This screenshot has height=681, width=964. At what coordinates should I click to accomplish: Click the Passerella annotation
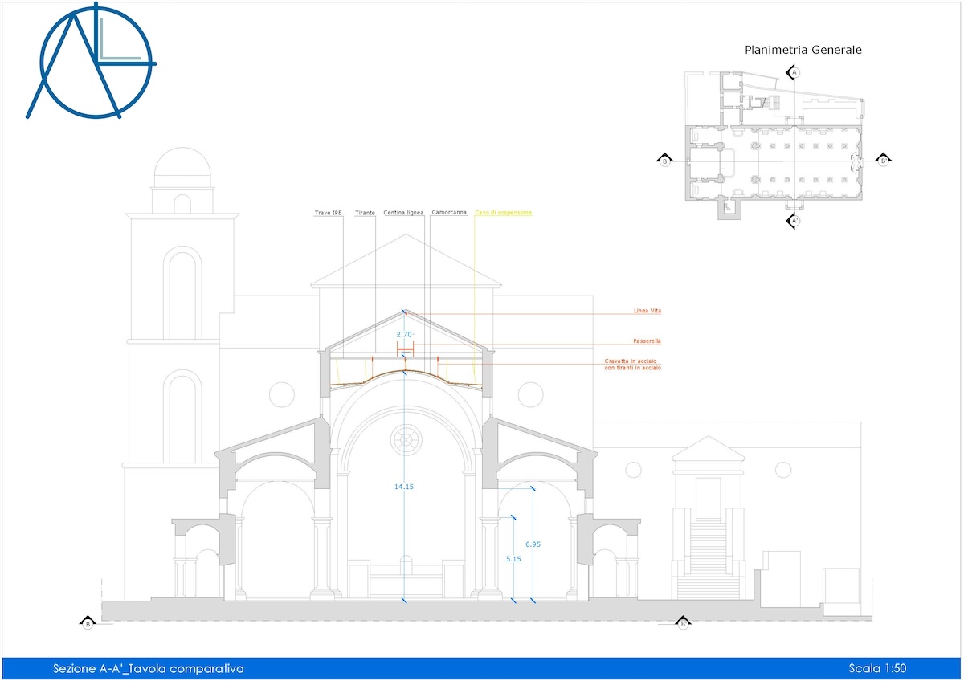[x=647, y=341]
